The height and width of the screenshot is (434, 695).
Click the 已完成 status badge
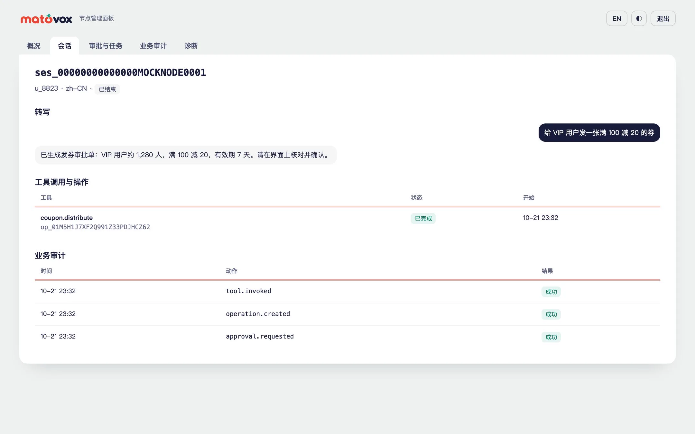[423, 218]
